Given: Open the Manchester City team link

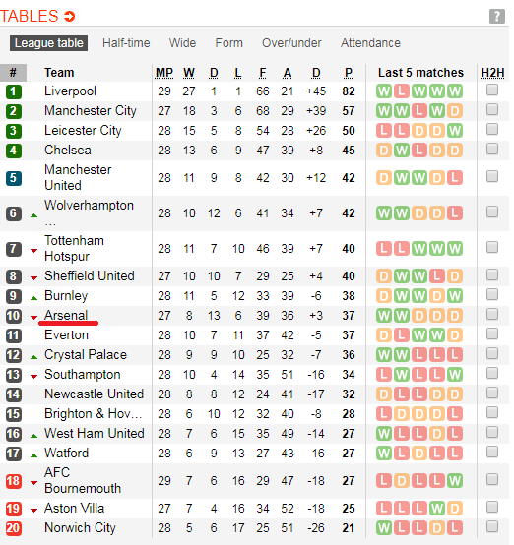Looking at the screenshot, I should tap(91, 111).
